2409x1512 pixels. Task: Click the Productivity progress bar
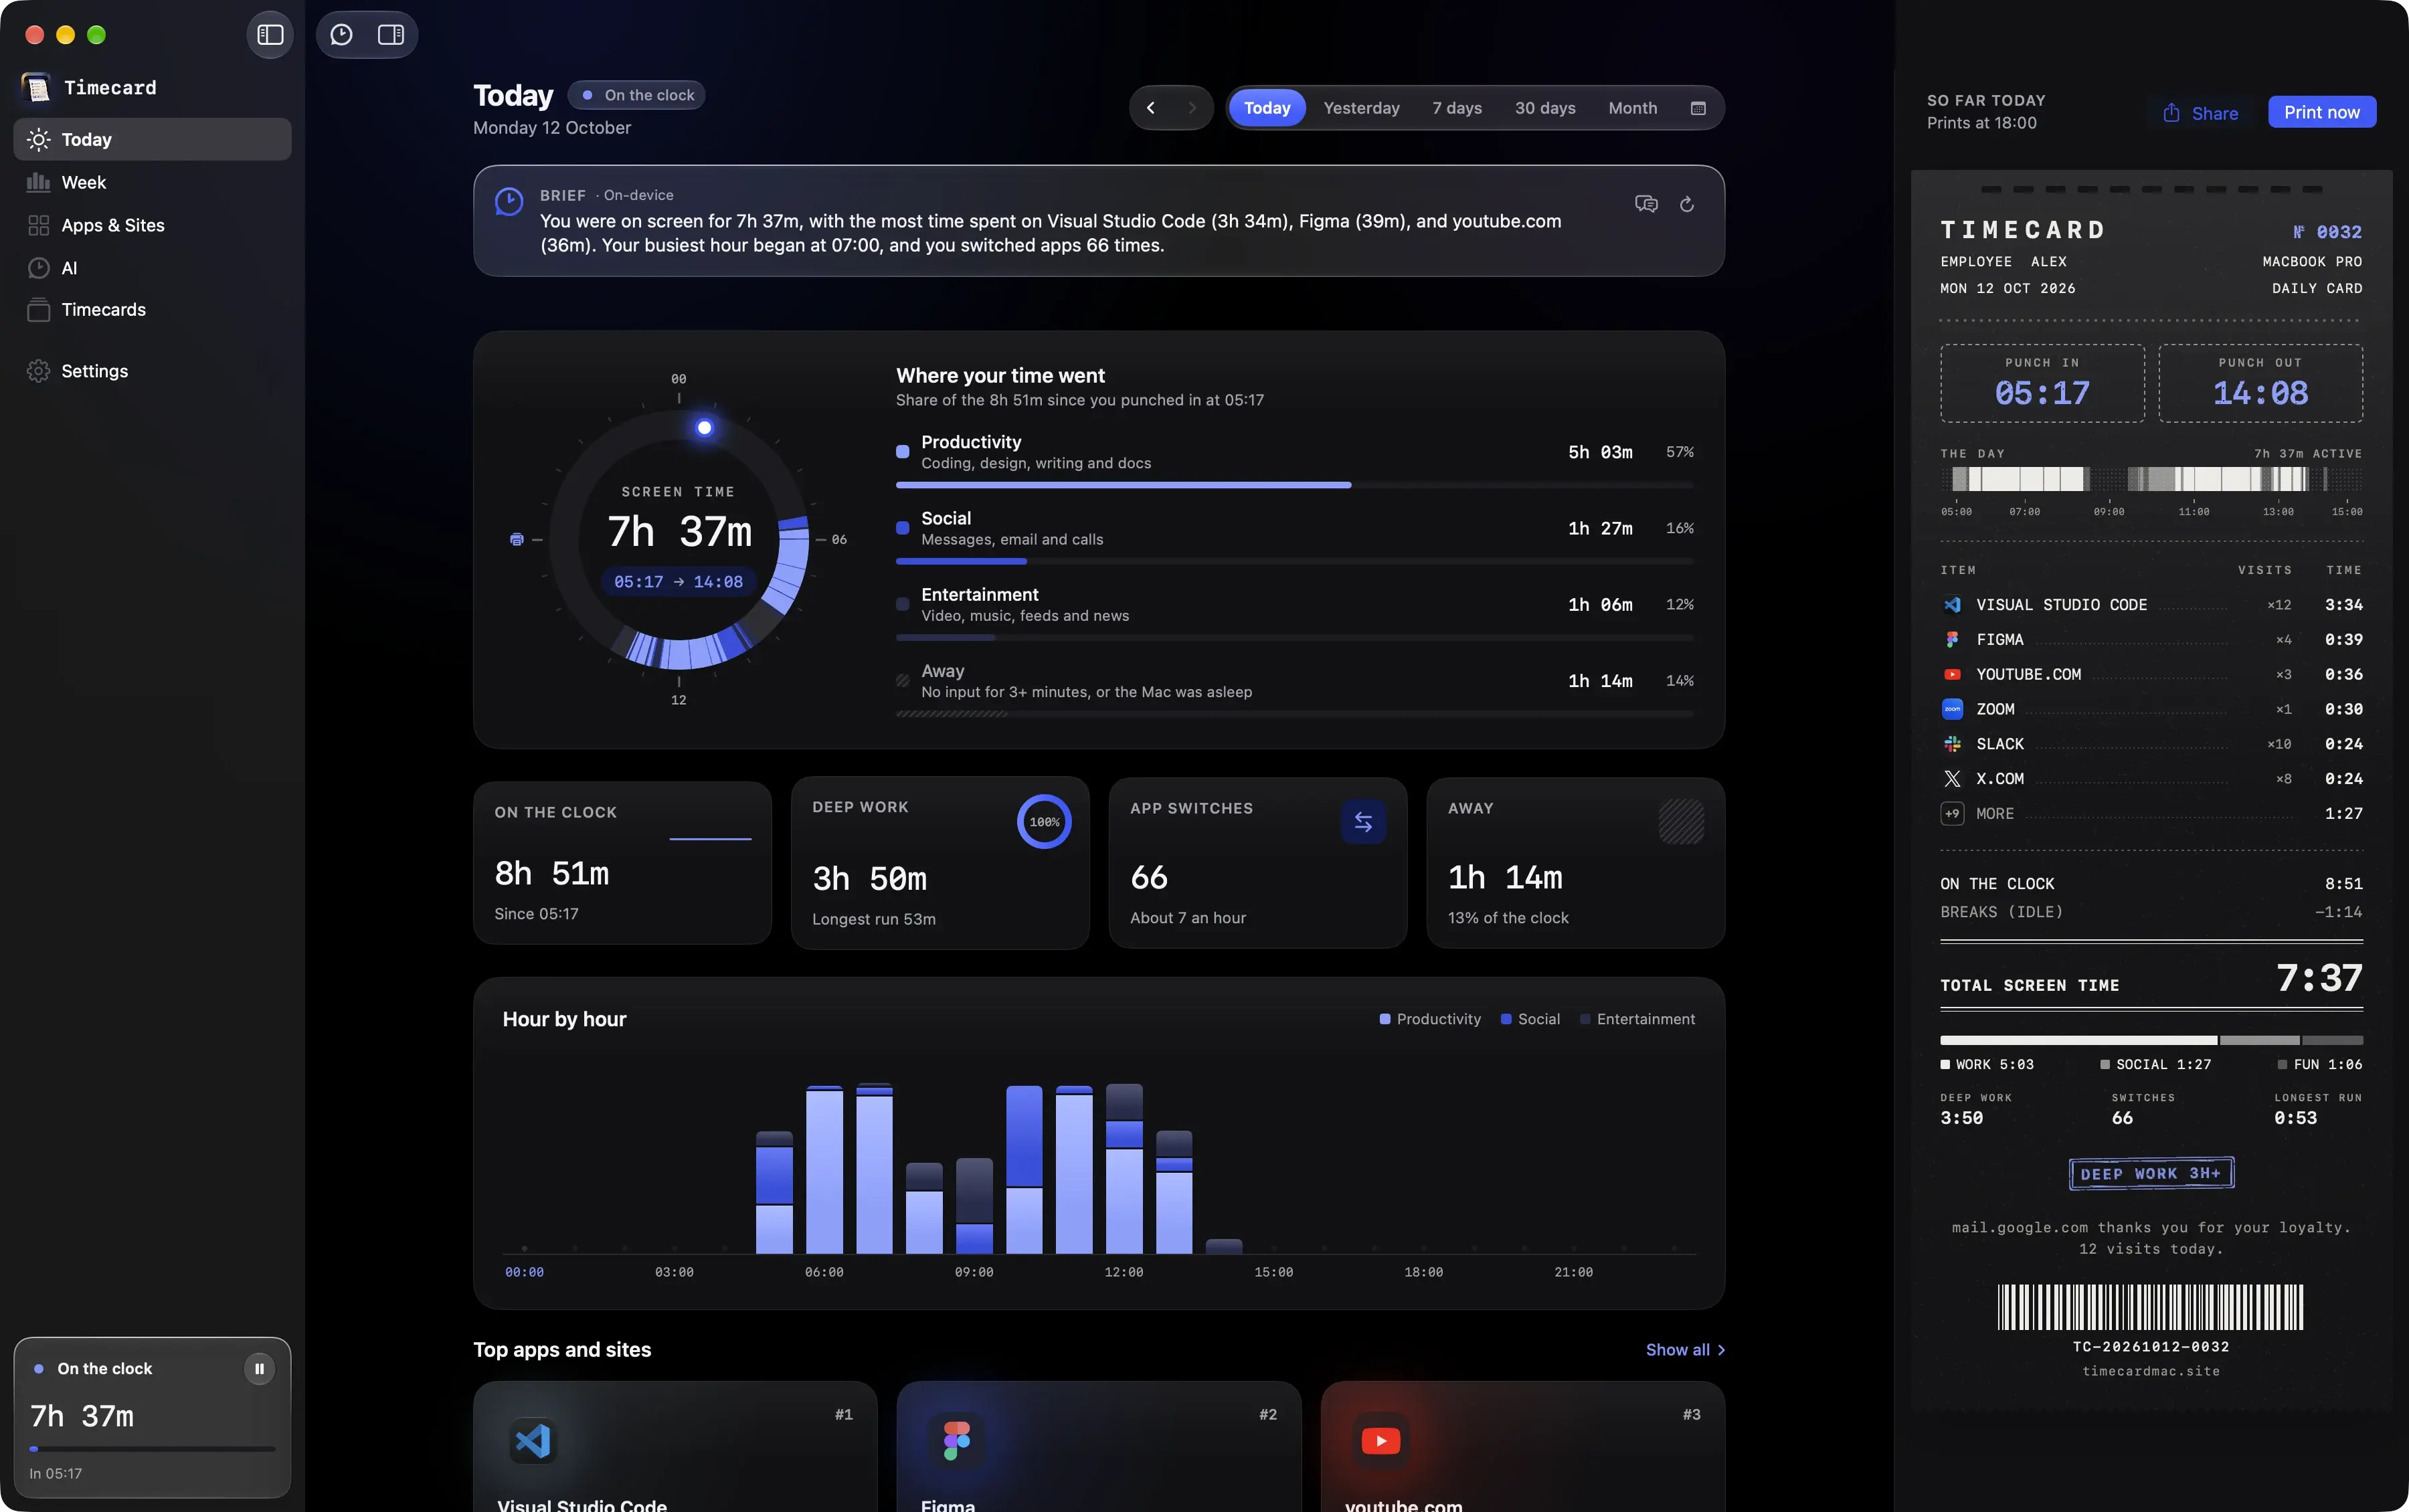point(1295,485)
